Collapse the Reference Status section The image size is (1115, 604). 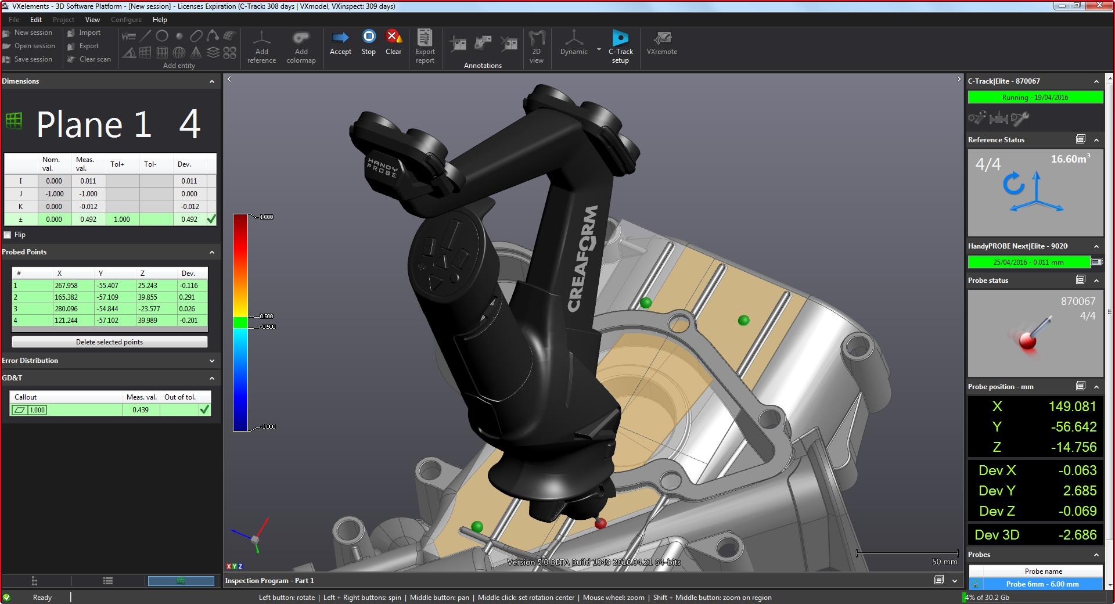[1096, 140]
